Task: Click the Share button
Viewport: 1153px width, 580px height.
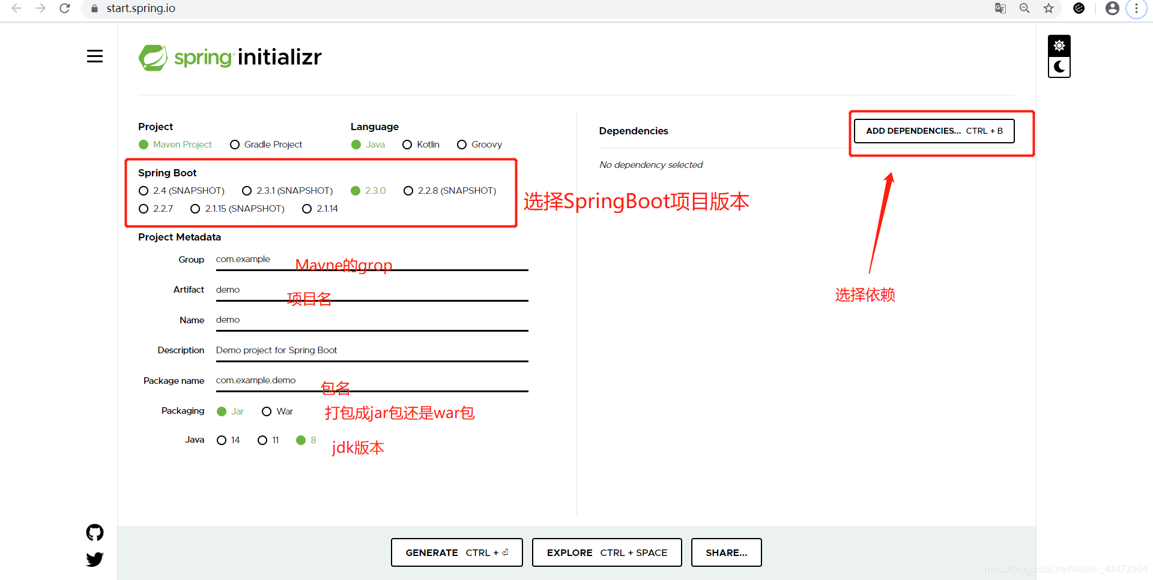Action: [x=727, y=552]
